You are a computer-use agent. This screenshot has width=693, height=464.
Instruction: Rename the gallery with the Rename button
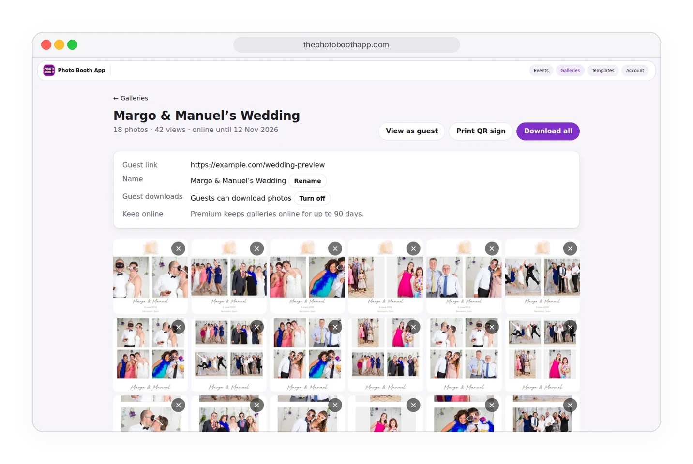tap(308, 181)
